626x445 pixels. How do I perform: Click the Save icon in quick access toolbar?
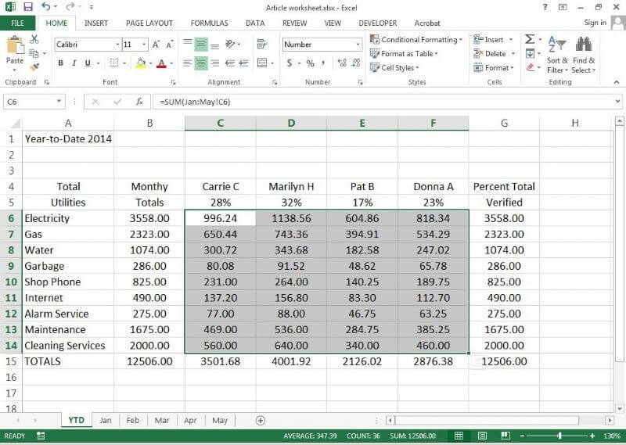point(27,7)
